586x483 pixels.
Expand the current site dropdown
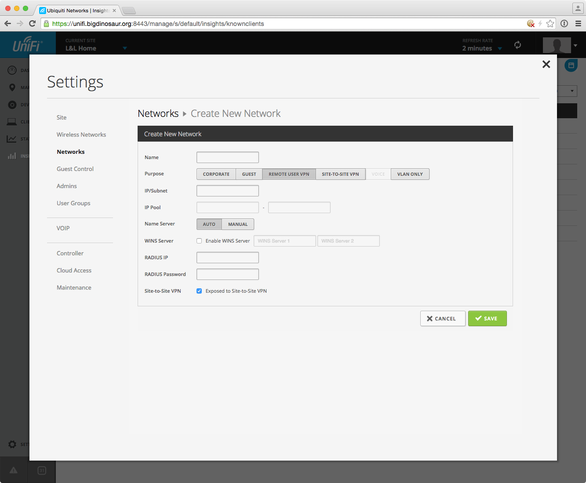coord(125,48)
